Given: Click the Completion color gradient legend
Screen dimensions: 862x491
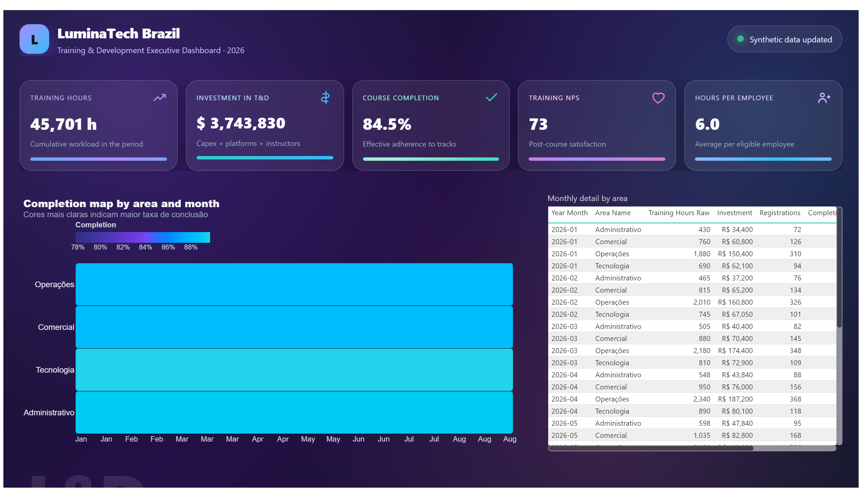Looking at the screenshot, I should [142, 237].
